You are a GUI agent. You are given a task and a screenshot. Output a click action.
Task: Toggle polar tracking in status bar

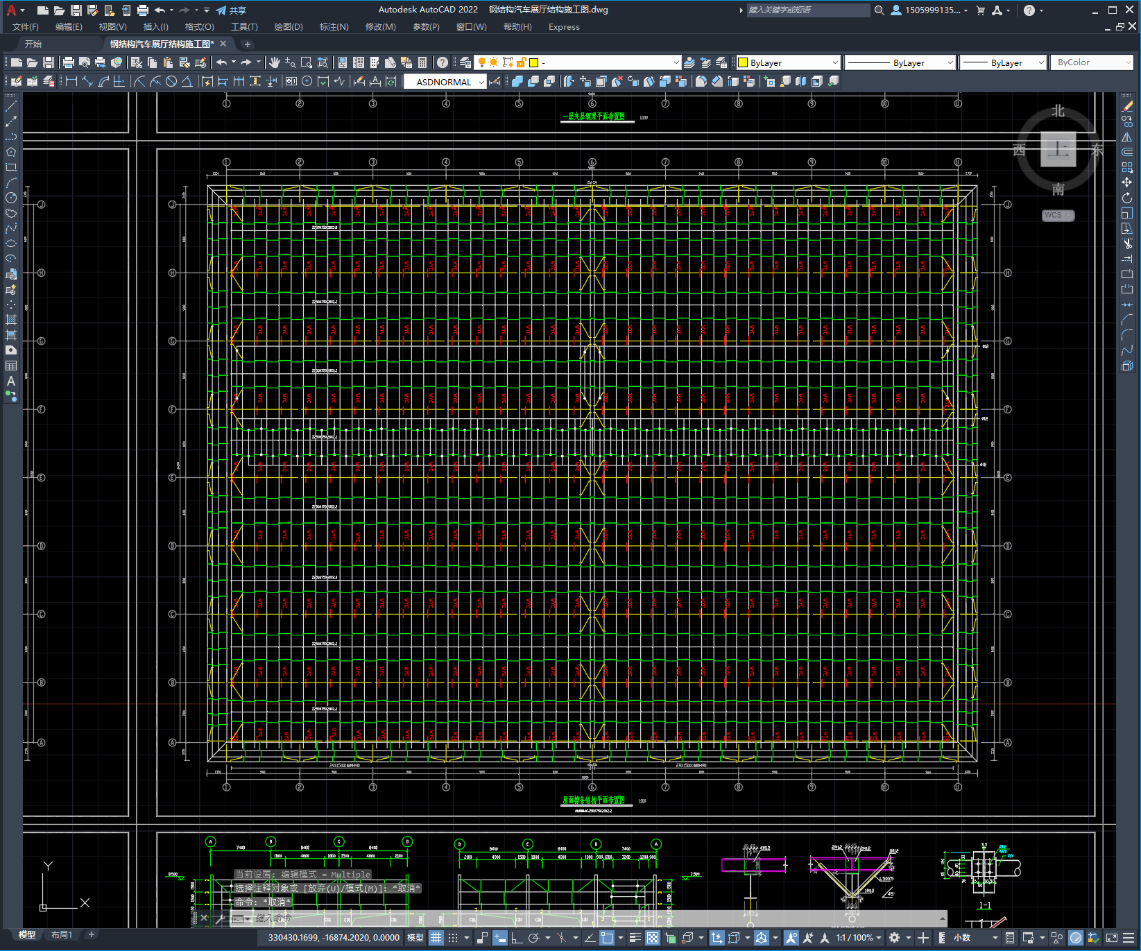tap(533, 938)
